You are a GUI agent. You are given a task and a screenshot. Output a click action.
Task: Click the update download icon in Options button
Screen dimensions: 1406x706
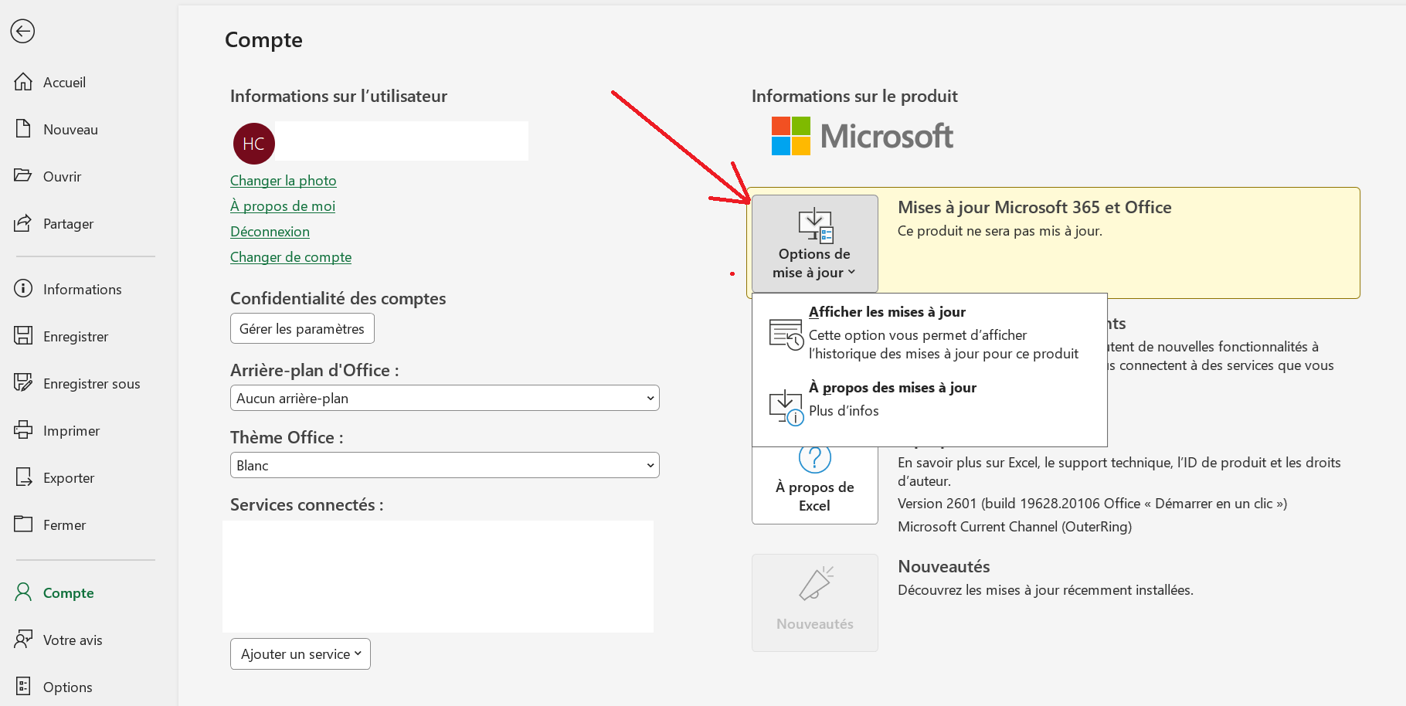(x=815, y=226)
